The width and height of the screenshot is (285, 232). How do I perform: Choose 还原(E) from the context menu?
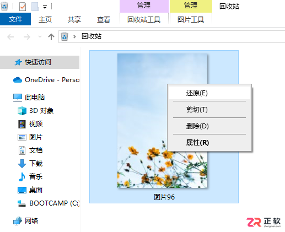[209, 93]
